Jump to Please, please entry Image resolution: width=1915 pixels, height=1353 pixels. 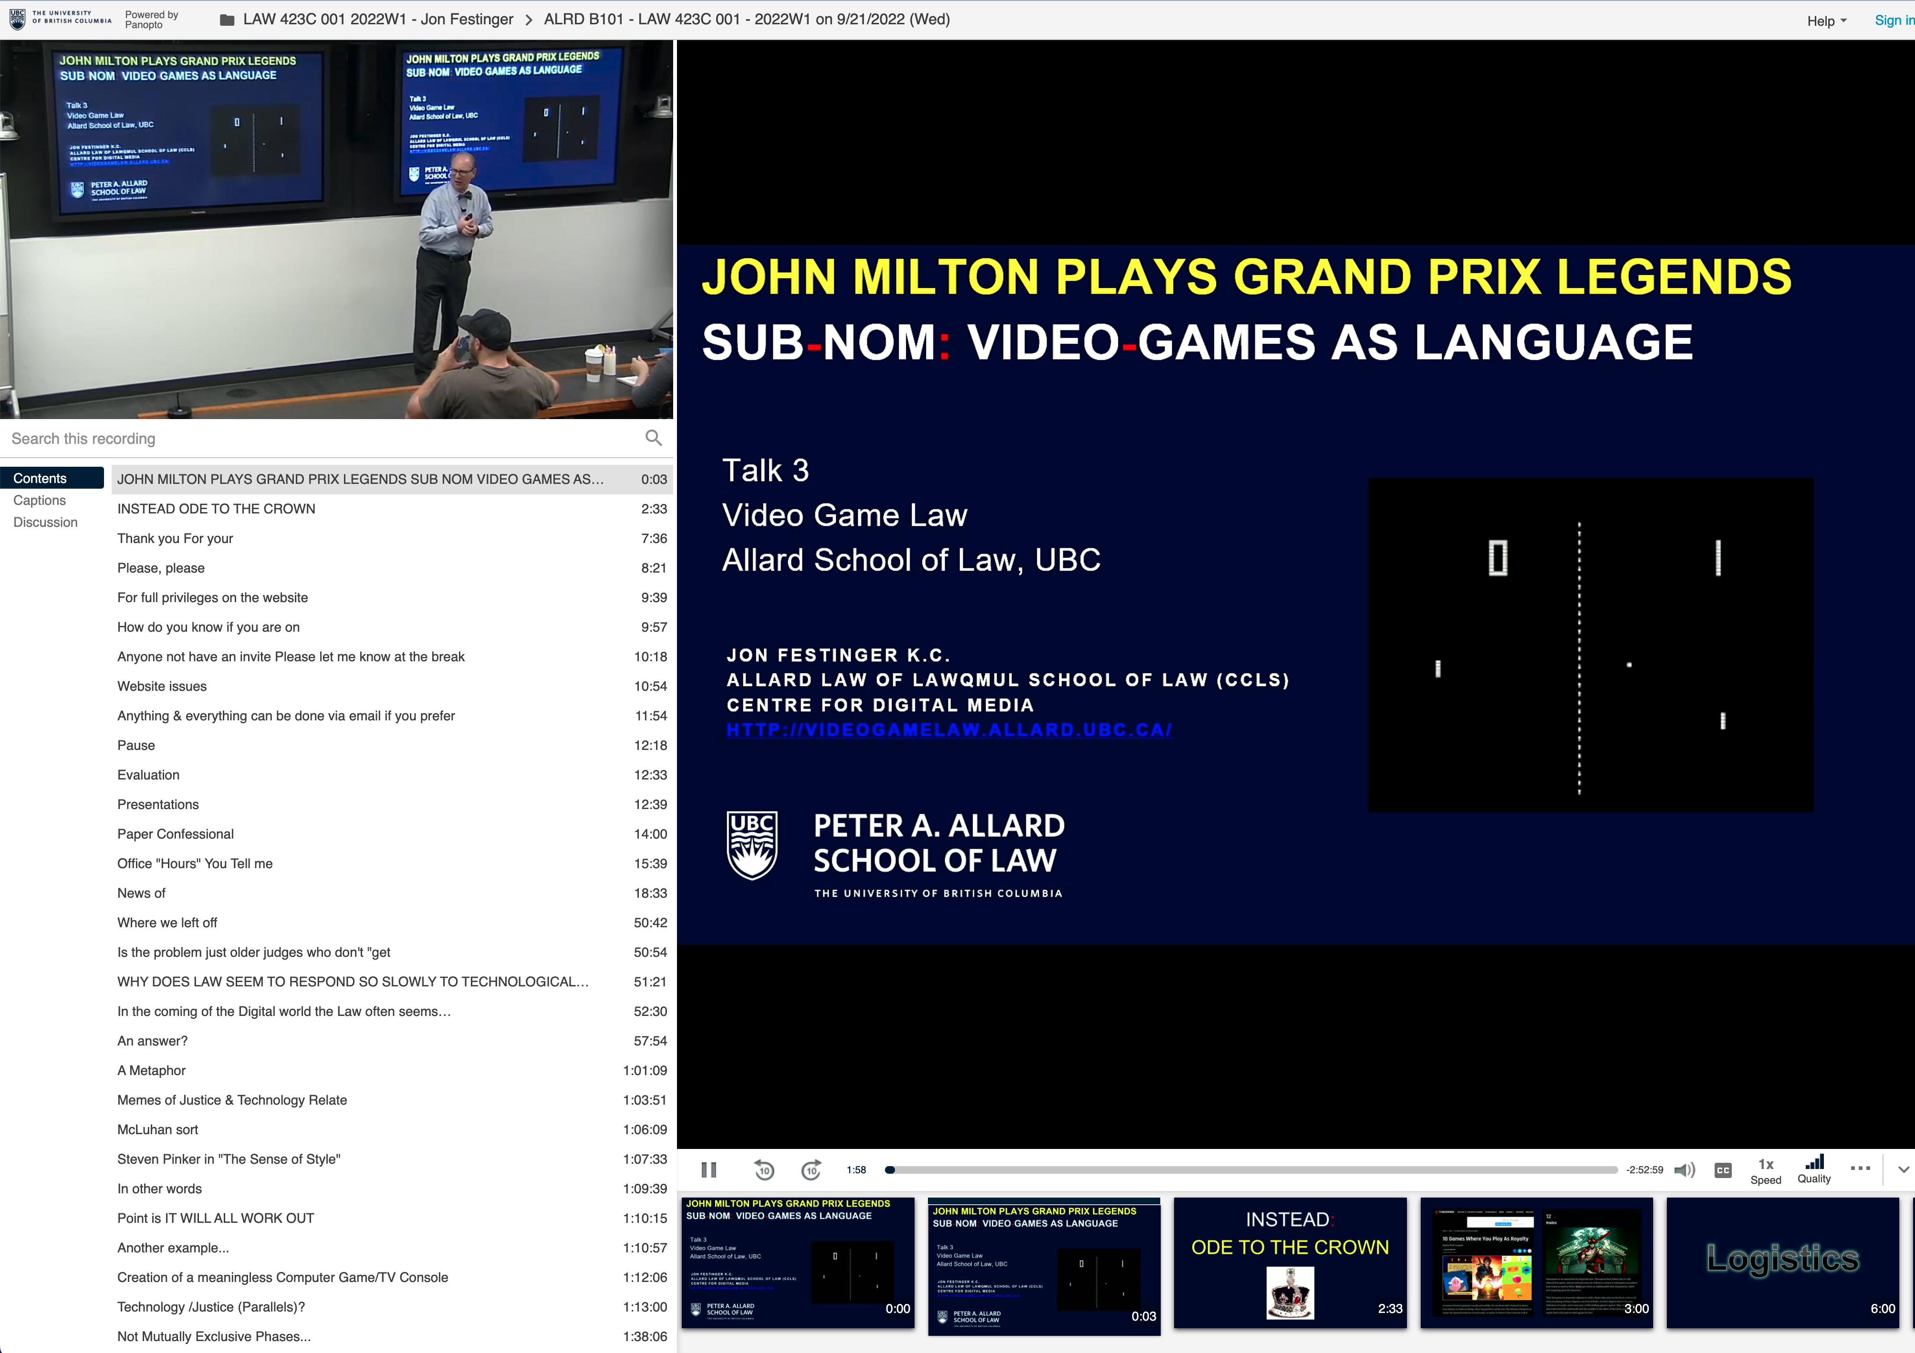392,568
